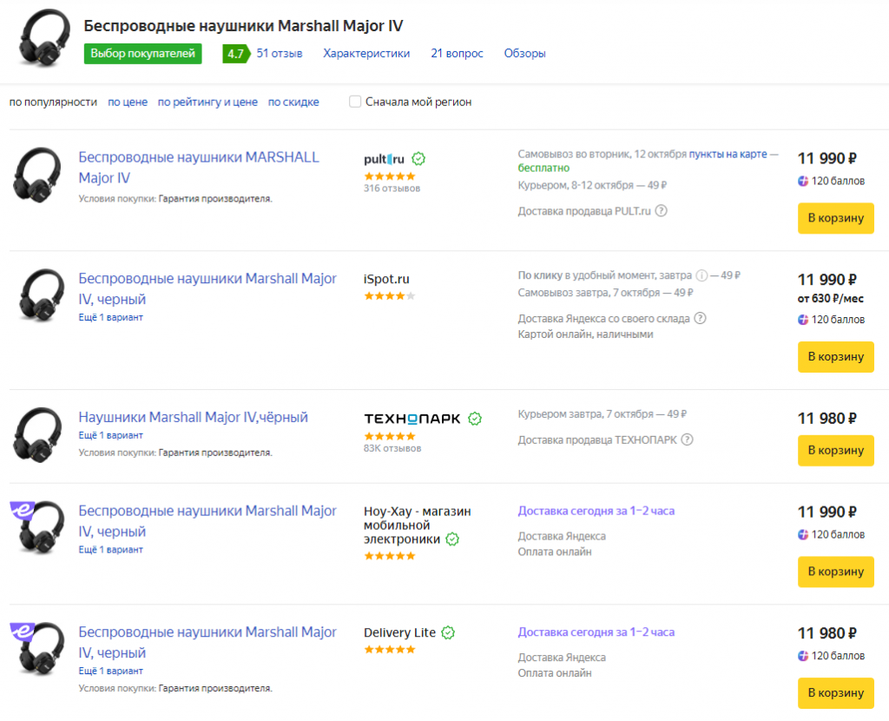889x721 pixels.
Task: Click the star rating of pult.ru
Action: pyautogui.click(x=390, y=176)
